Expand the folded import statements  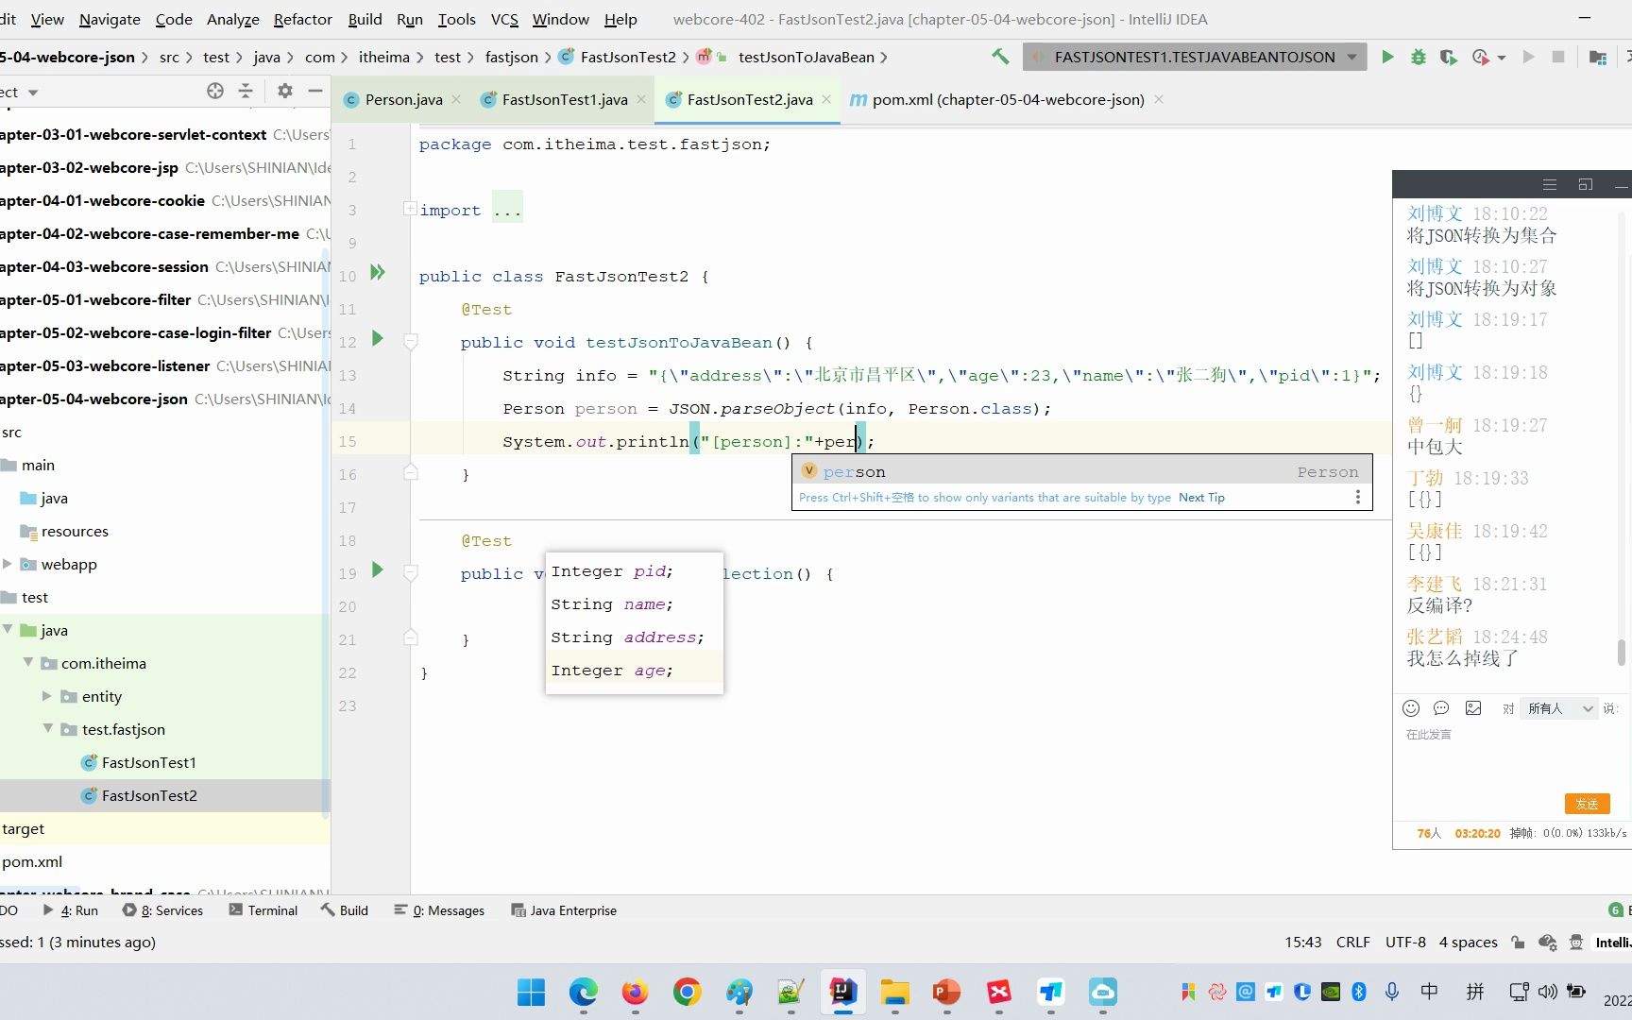410,209
